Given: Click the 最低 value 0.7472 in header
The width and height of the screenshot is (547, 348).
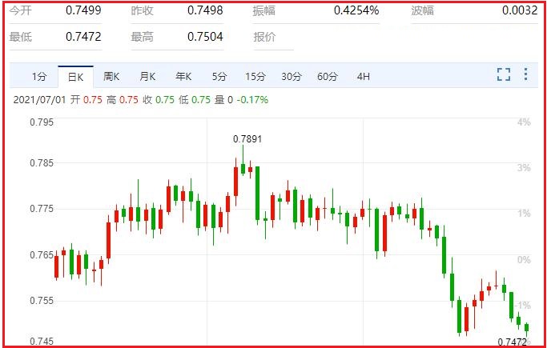Looking at the screenshot, I should point(83,37).
